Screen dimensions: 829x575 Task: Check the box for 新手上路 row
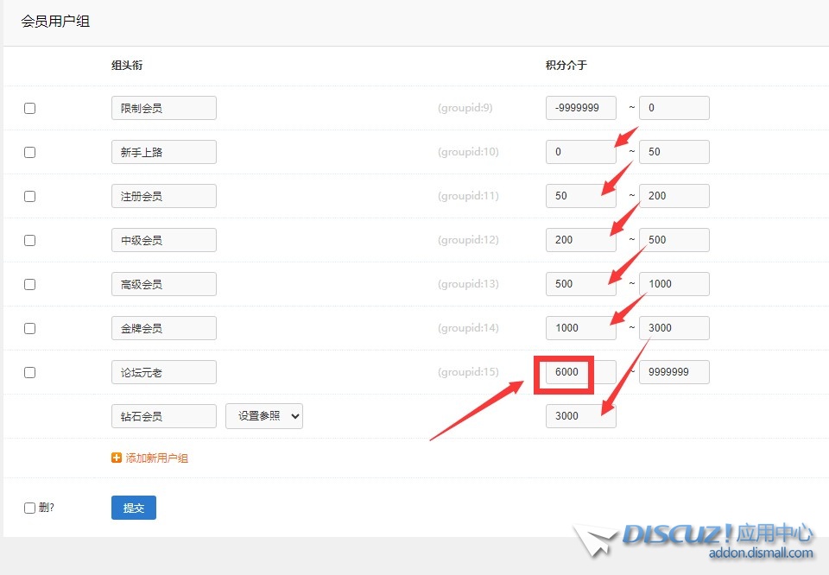pyautogui.click(x=29, y=152)
